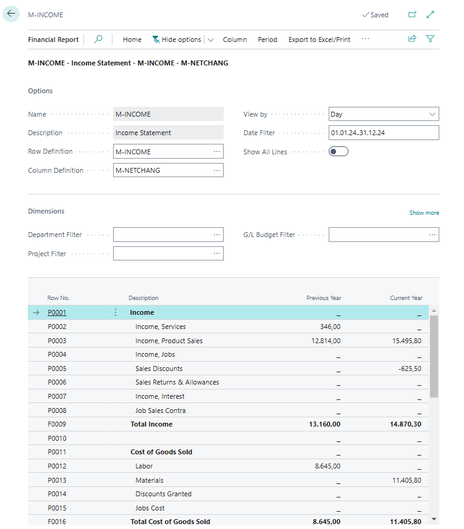Click value -625,50
Viewport: 464px width, 529px height.
pos(410,369)
